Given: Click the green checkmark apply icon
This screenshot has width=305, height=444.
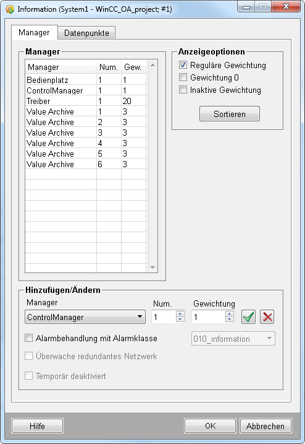Looking at the screenshot, I should click(x=249, y=317).
